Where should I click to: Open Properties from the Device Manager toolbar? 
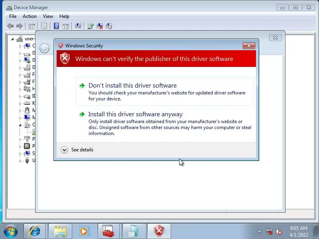pos(44,26)
